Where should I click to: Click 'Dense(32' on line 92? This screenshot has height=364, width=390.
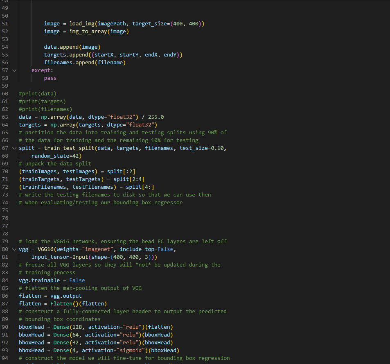point(66,342)
